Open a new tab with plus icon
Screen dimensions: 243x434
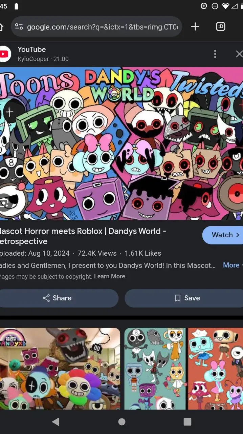click(195, 27)
